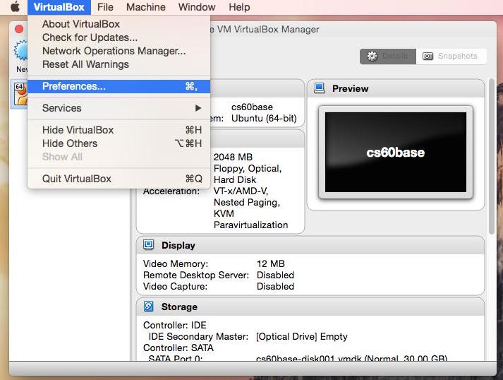This screenshot has width=503, height=380.
Task: Click '[Optical Drive] Empty' value
Action: [301, 337]
